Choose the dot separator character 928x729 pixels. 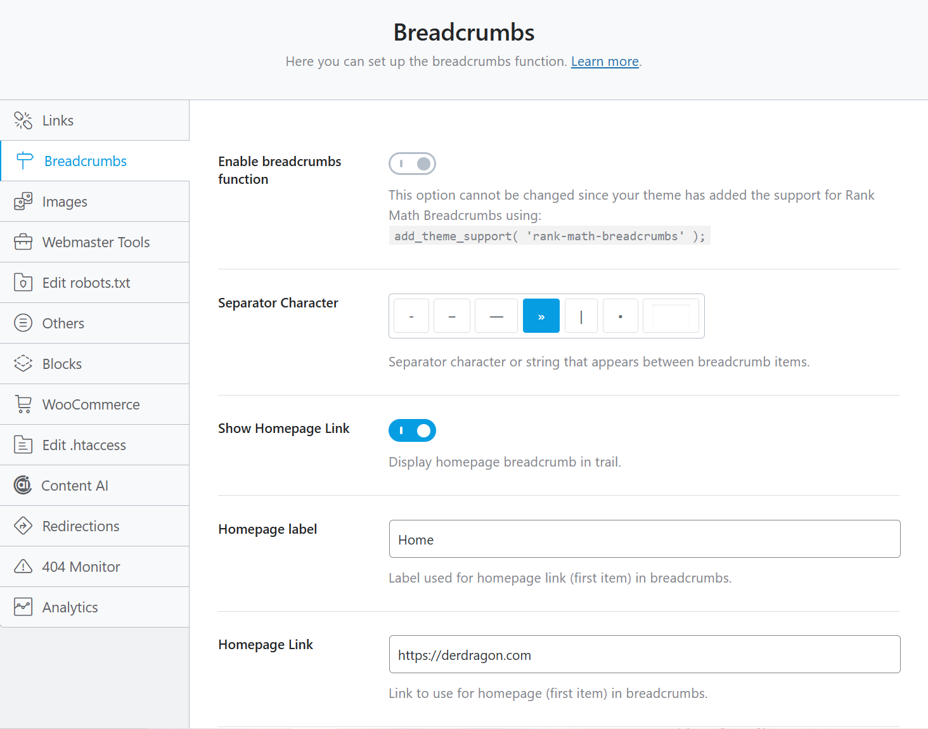click(620, 316)
